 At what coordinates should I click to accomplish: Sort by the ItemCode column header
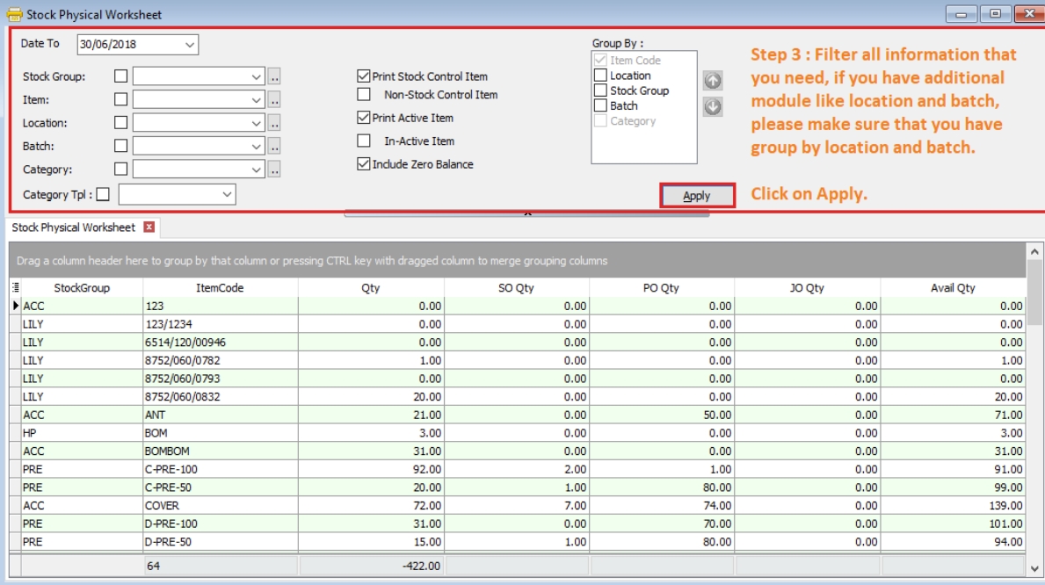[x=220, y=288]
